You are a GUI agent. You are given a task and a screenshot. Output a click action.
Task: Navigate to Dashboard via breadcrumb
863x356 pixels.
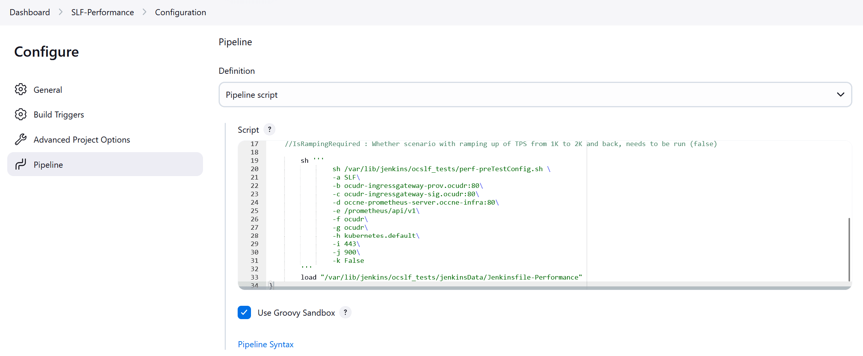[29, 12]
